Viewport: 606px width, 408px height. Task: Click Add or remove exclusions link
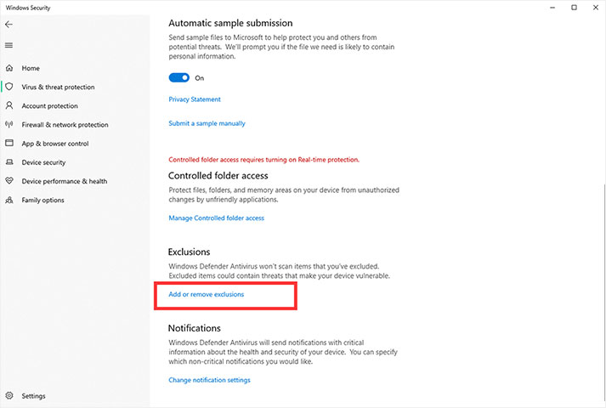207,294
